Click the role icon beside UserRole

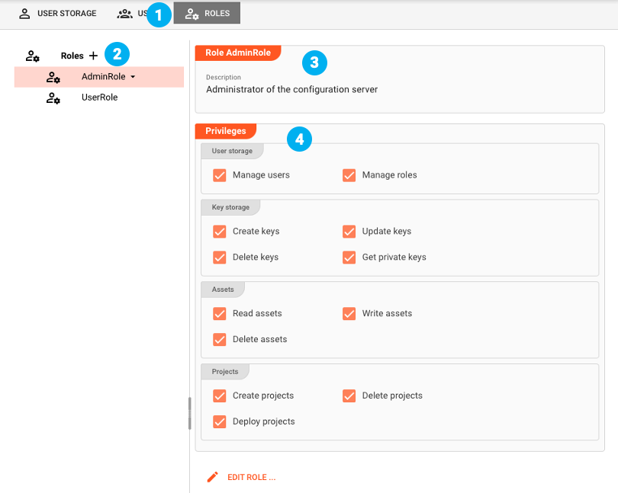(53, 98)
